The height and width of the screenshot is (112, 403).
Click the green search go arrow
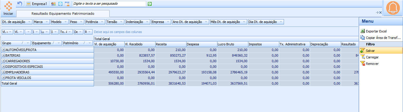coord(150,4)
